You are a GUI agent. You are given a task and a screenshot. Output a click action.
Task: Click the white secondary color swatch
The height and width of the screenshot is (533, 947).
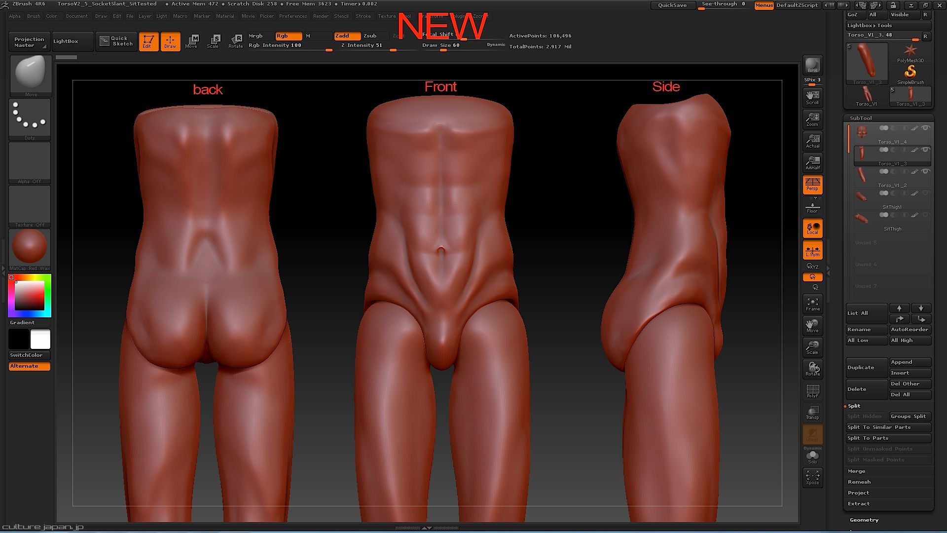[40, 340]
